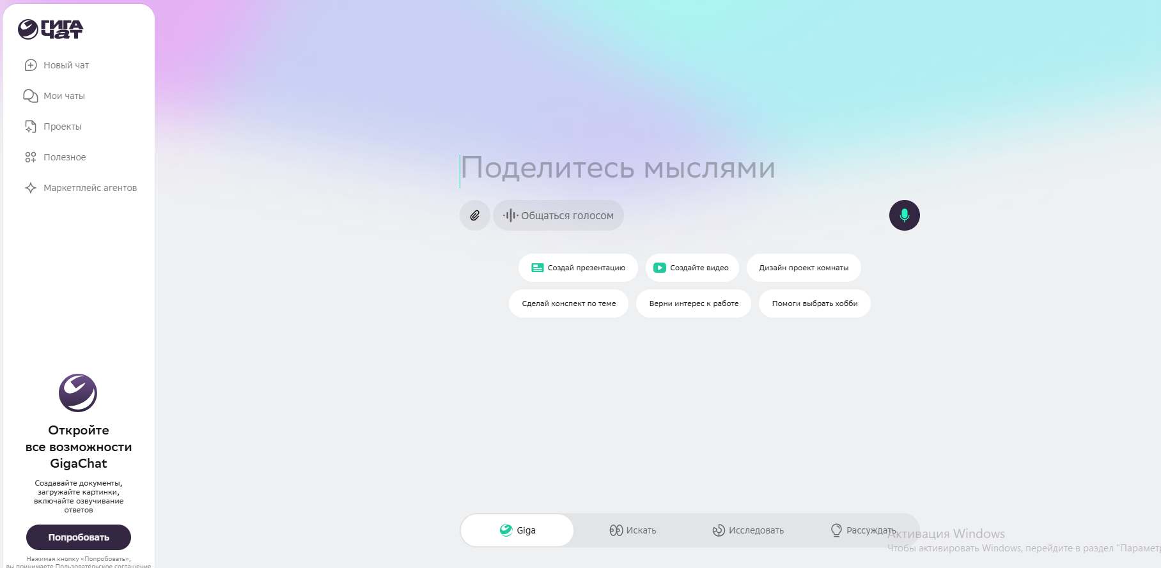
Task: Pick the Верни интерес к работе prompt
Action: pyautogui.click(x=694, y=303)
